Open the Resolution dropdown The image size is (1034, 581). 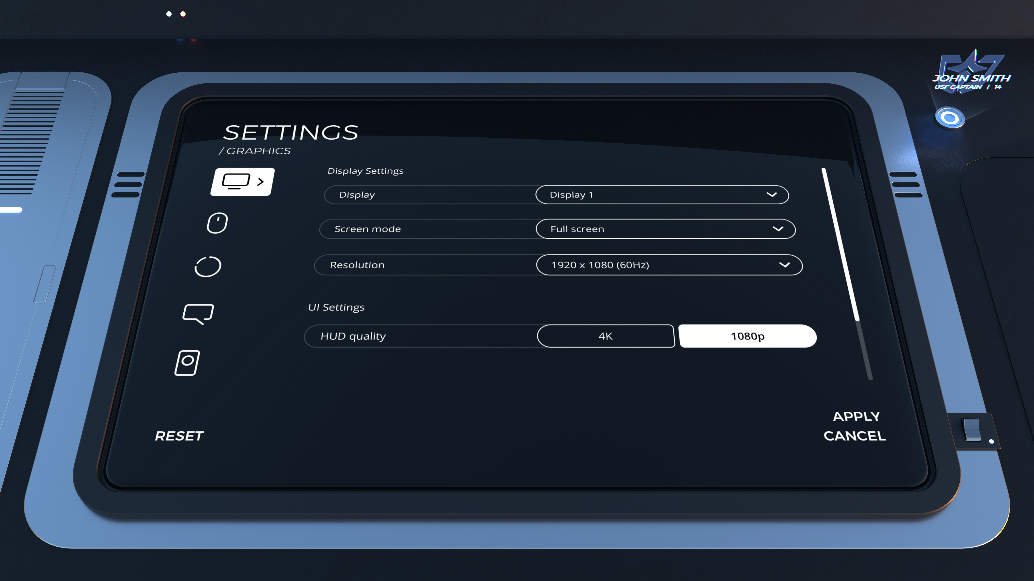tap(668, 265)
